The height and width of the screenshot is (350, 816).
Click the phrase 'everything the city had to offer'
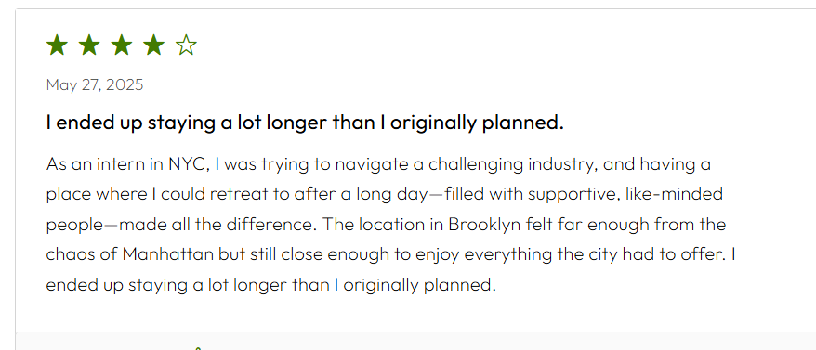[595, 255]
